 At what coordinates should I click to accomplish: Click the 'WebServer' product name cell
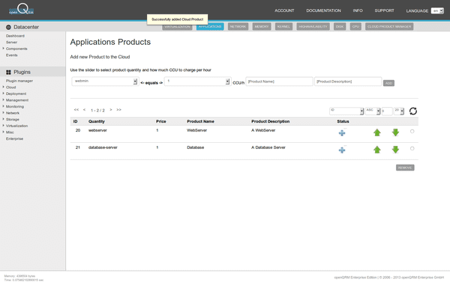196,130
